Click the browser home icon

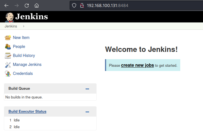[37, 5]
